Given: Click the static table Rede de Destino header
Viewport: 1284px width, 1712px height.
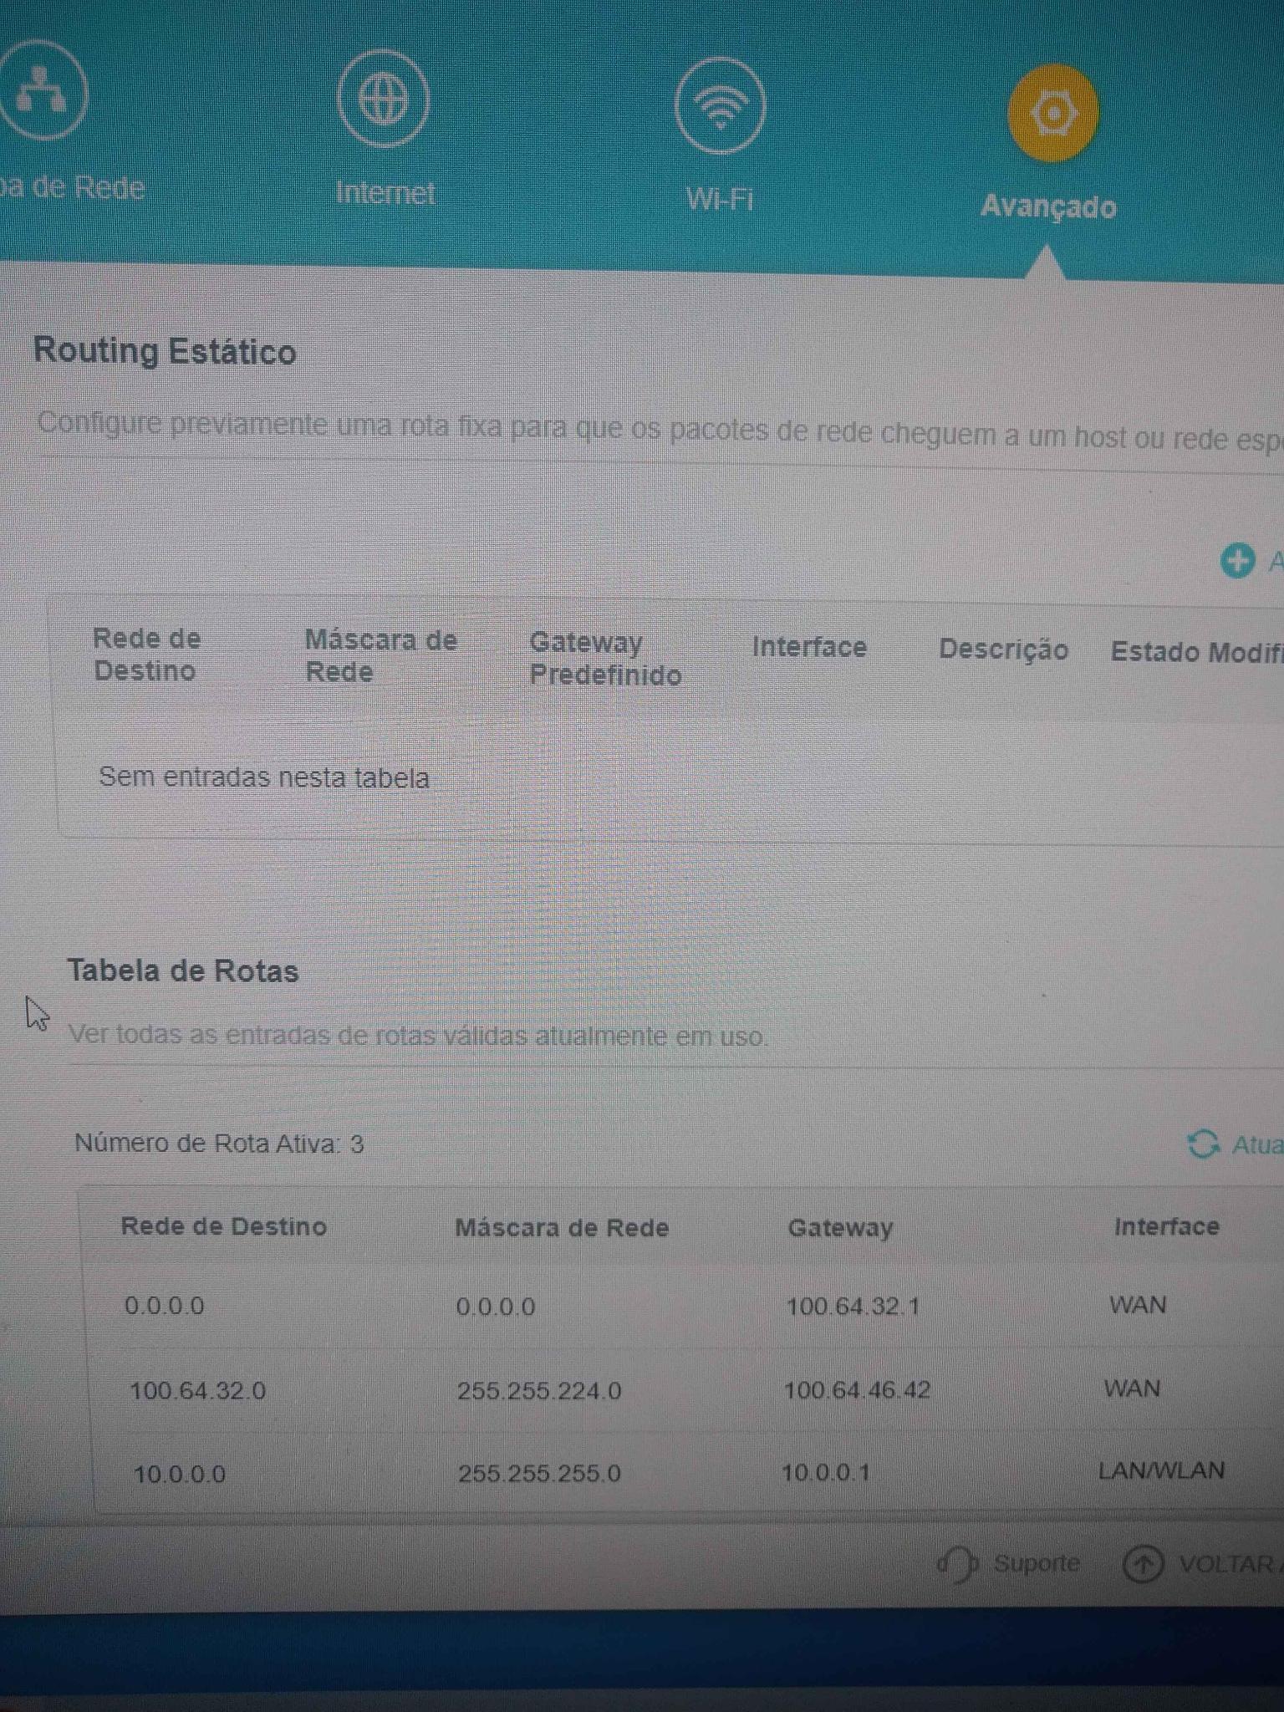Looking at the screenshot, I should coord(147,655).
